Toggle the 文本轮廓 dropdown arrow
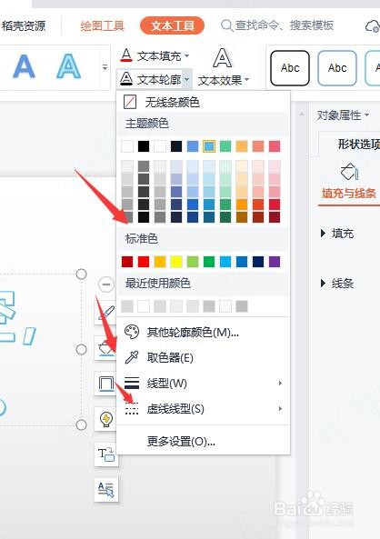The height and width of the screenshot is (539, 380). point(186,80)
